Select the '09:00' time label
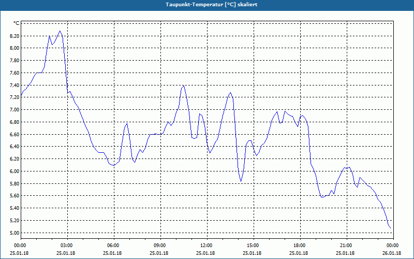This screenshot has width=414, height=259. (x=160, y=246)
